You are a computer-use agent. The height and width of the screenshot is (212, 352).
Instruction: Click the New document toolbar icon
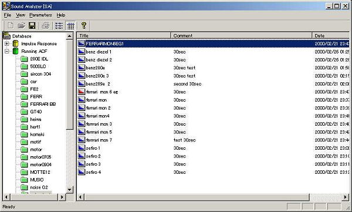tap(11, 25)
